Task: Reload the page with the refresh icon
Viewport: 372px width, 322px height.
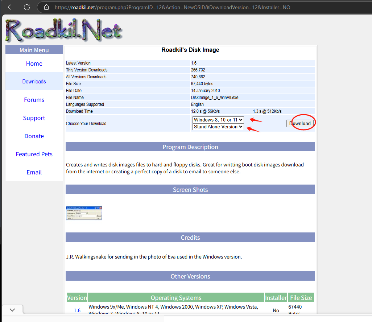Action: (x=26, y=7)
